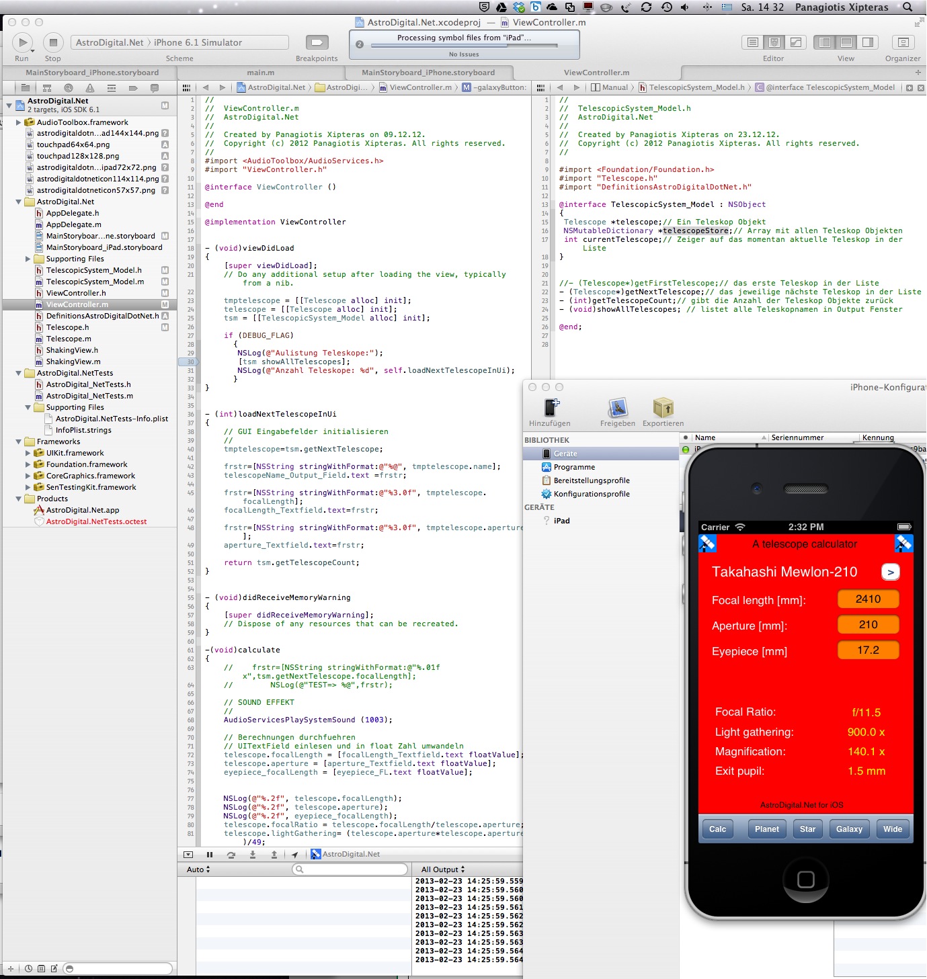Add a new file with plus button
Image resolution: width=927 pixels, height=979 pixels.
coord(10,968)
